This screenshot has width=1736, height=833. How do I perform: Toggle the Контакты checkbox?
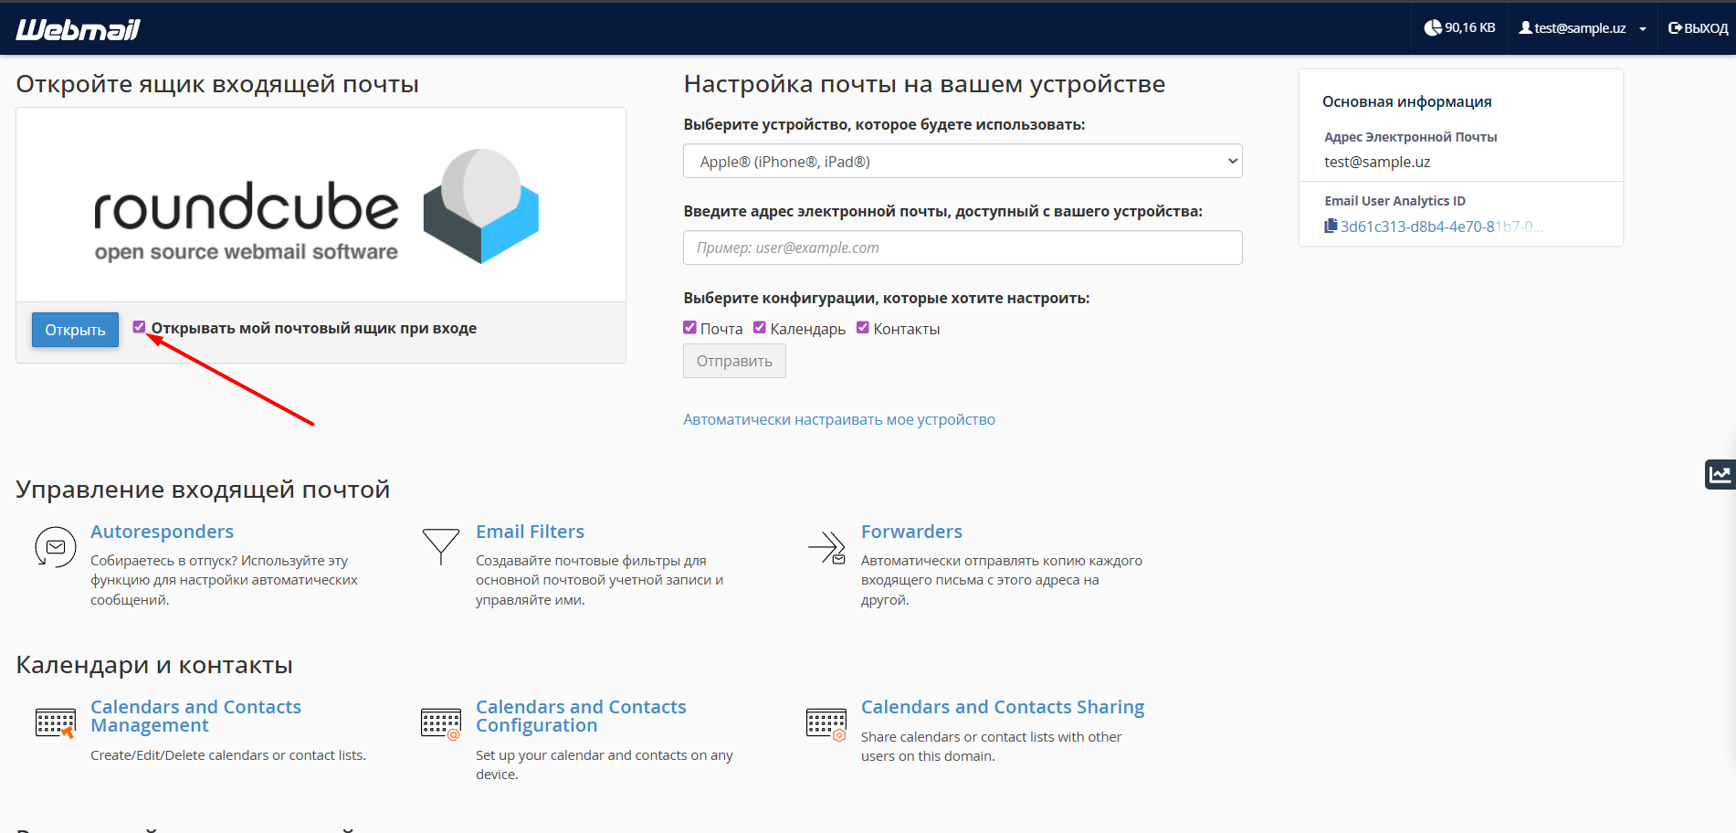863,328
